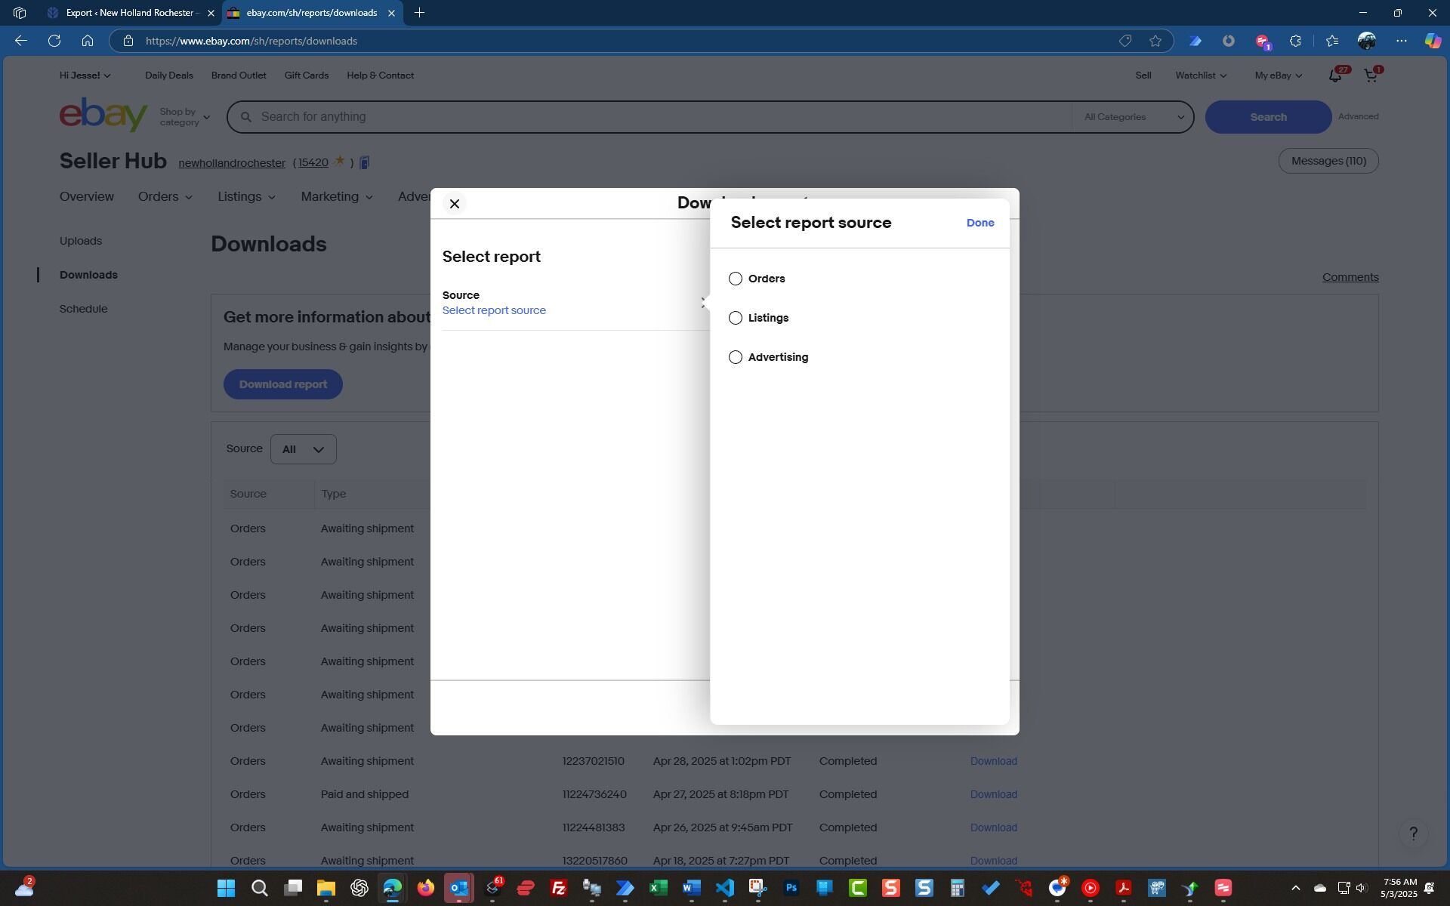Click Done in report source panel
This screenshot has width=1450, height=906.
pos(980,223)
